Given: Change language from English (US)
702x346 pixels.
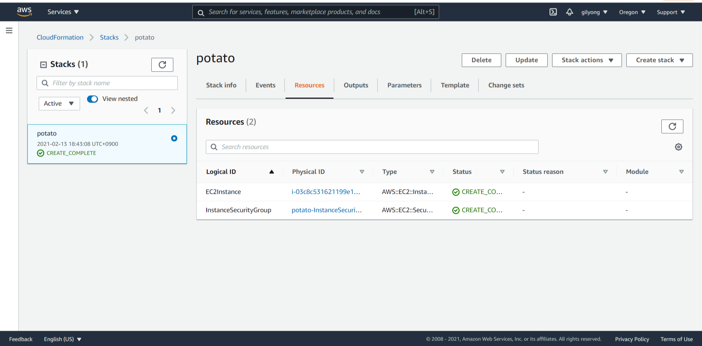Looking at the screenshot, I should click(63, 339).
